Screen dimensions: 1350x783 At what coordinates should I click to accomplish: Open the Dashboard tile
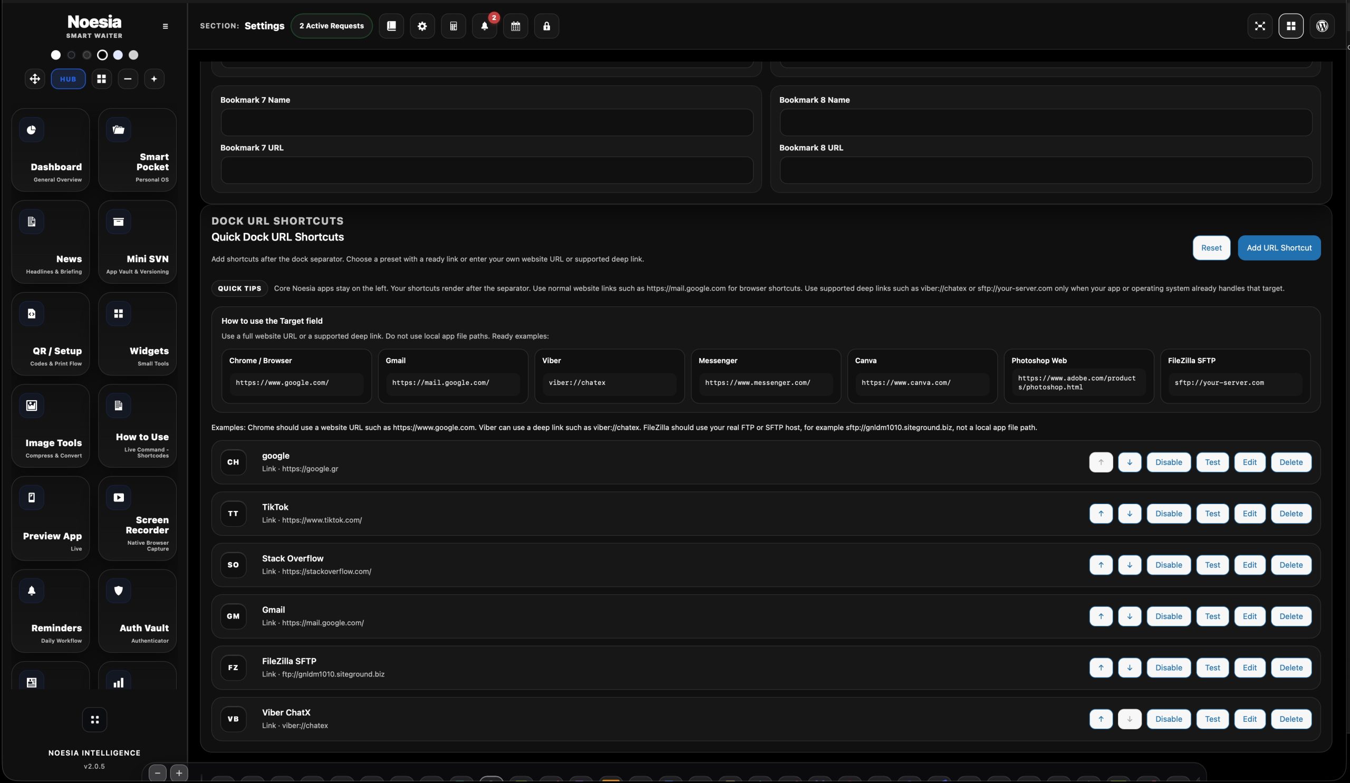pyautogui.click(x=50, y=150)
